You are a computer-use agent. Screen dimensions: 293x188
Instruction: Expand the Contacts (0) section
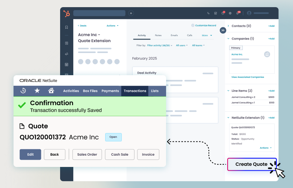click(228, 26)
